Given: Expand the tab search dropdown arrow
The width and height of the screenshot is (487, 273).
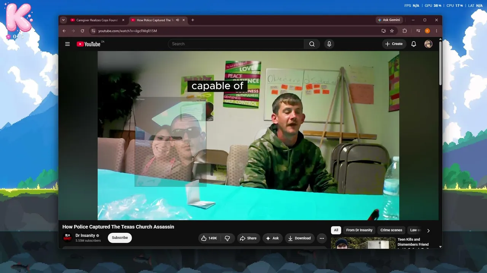Looking at the screenshot, I should [63, 20].
